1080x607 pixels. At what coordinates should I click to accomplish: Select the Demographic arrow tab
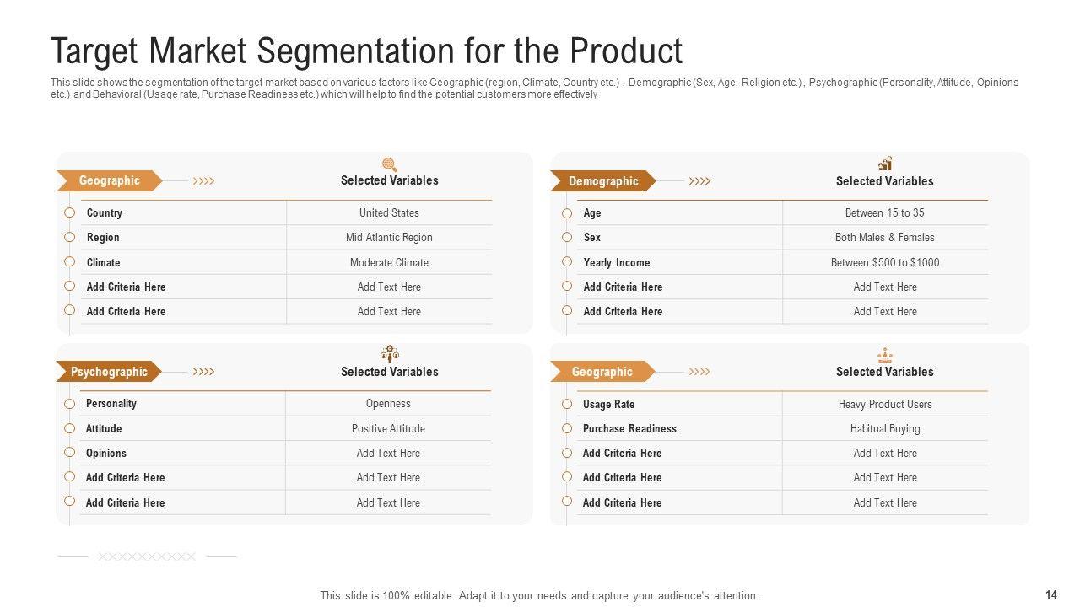(x=602, y=181)
